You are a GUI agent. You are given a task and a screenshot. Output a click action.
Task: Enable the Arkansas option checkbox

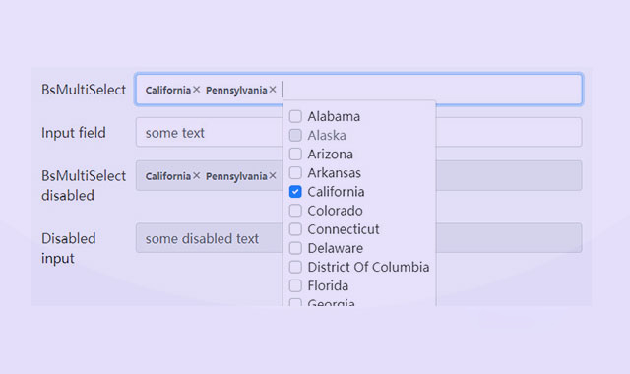pyautogui.click(x=295, y=173)
